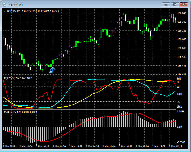Image resolution: width=191 pixels, height=152 pixels.
Task: Click the 2 Mar 2023 date label
Action: tap(10, 147)
